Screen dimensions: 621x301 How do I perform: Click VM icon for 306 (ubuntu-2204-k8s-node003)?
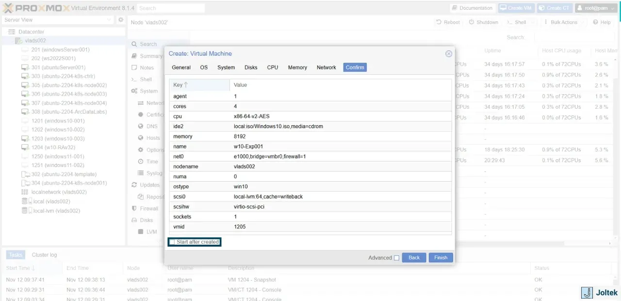[25, 94]
